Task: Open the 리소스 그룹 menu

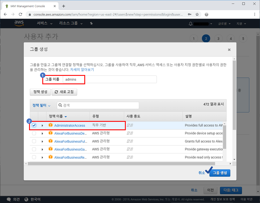Action: pos(71,23)
